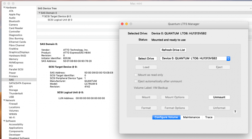Select ATA in the Hardware list
Viewport: 252px width, 139px height.
(11, 11)
